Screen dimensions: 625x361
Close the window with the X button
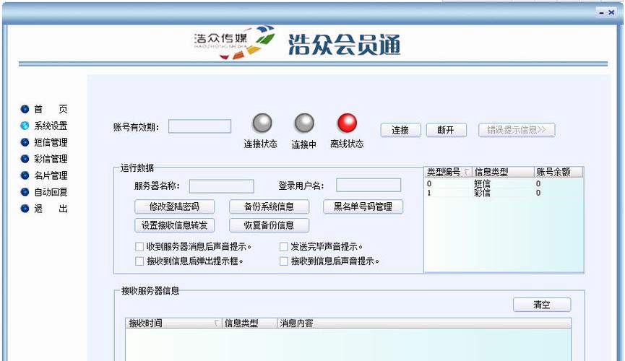click(611, 13)
